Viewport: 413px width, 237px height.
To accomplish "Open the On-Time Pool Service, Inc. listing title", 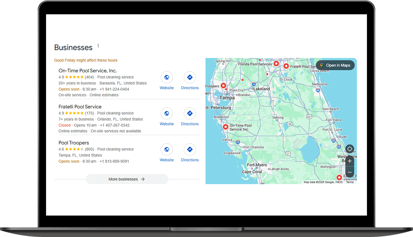I will (88, 70).
